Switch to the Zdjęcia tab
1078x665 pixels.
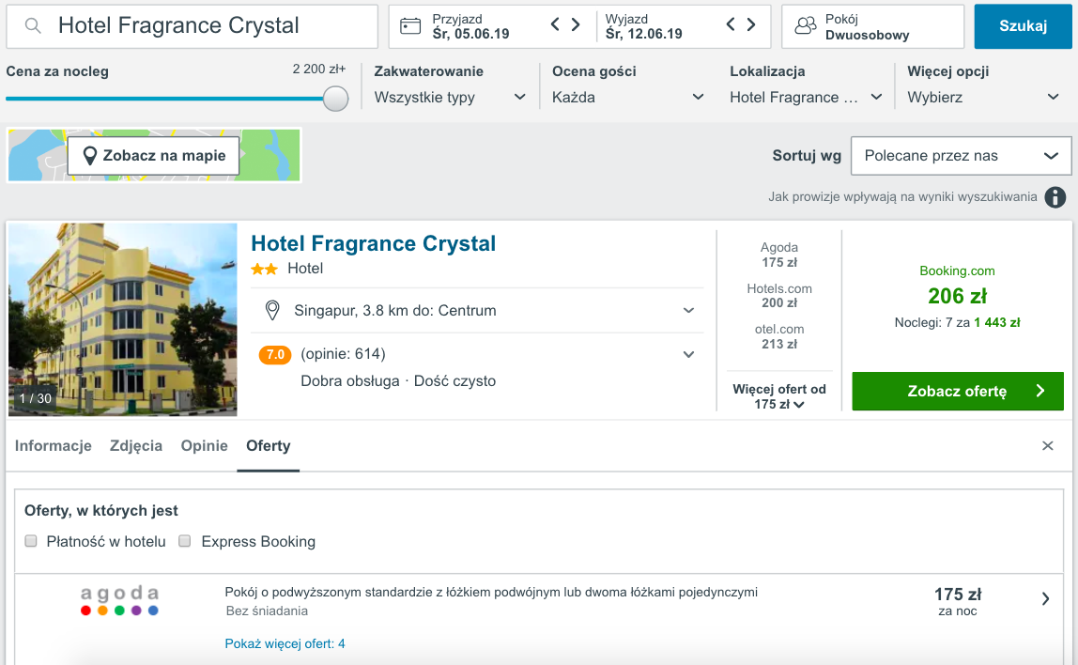point(136,446)
